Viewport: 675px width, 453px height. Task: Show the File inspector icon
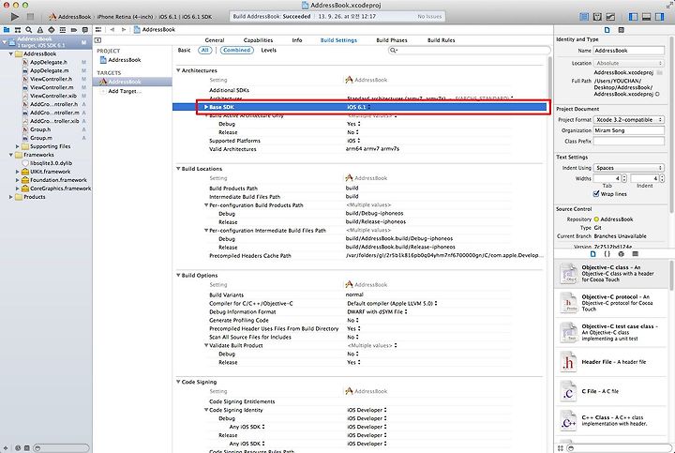[x=607, y=30]
